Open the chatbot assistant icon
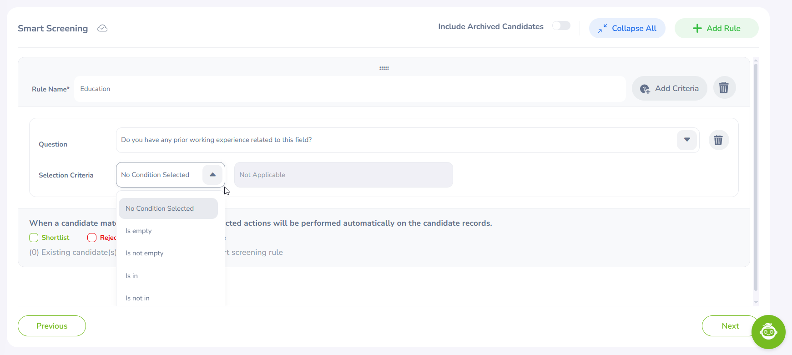The height and width of the screenshot is (355, 792). tap(768, 332)
